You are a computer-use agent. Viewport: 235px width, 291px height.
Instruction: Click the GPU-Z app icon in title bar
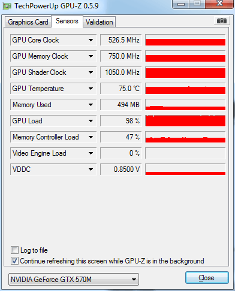point(7,6)
